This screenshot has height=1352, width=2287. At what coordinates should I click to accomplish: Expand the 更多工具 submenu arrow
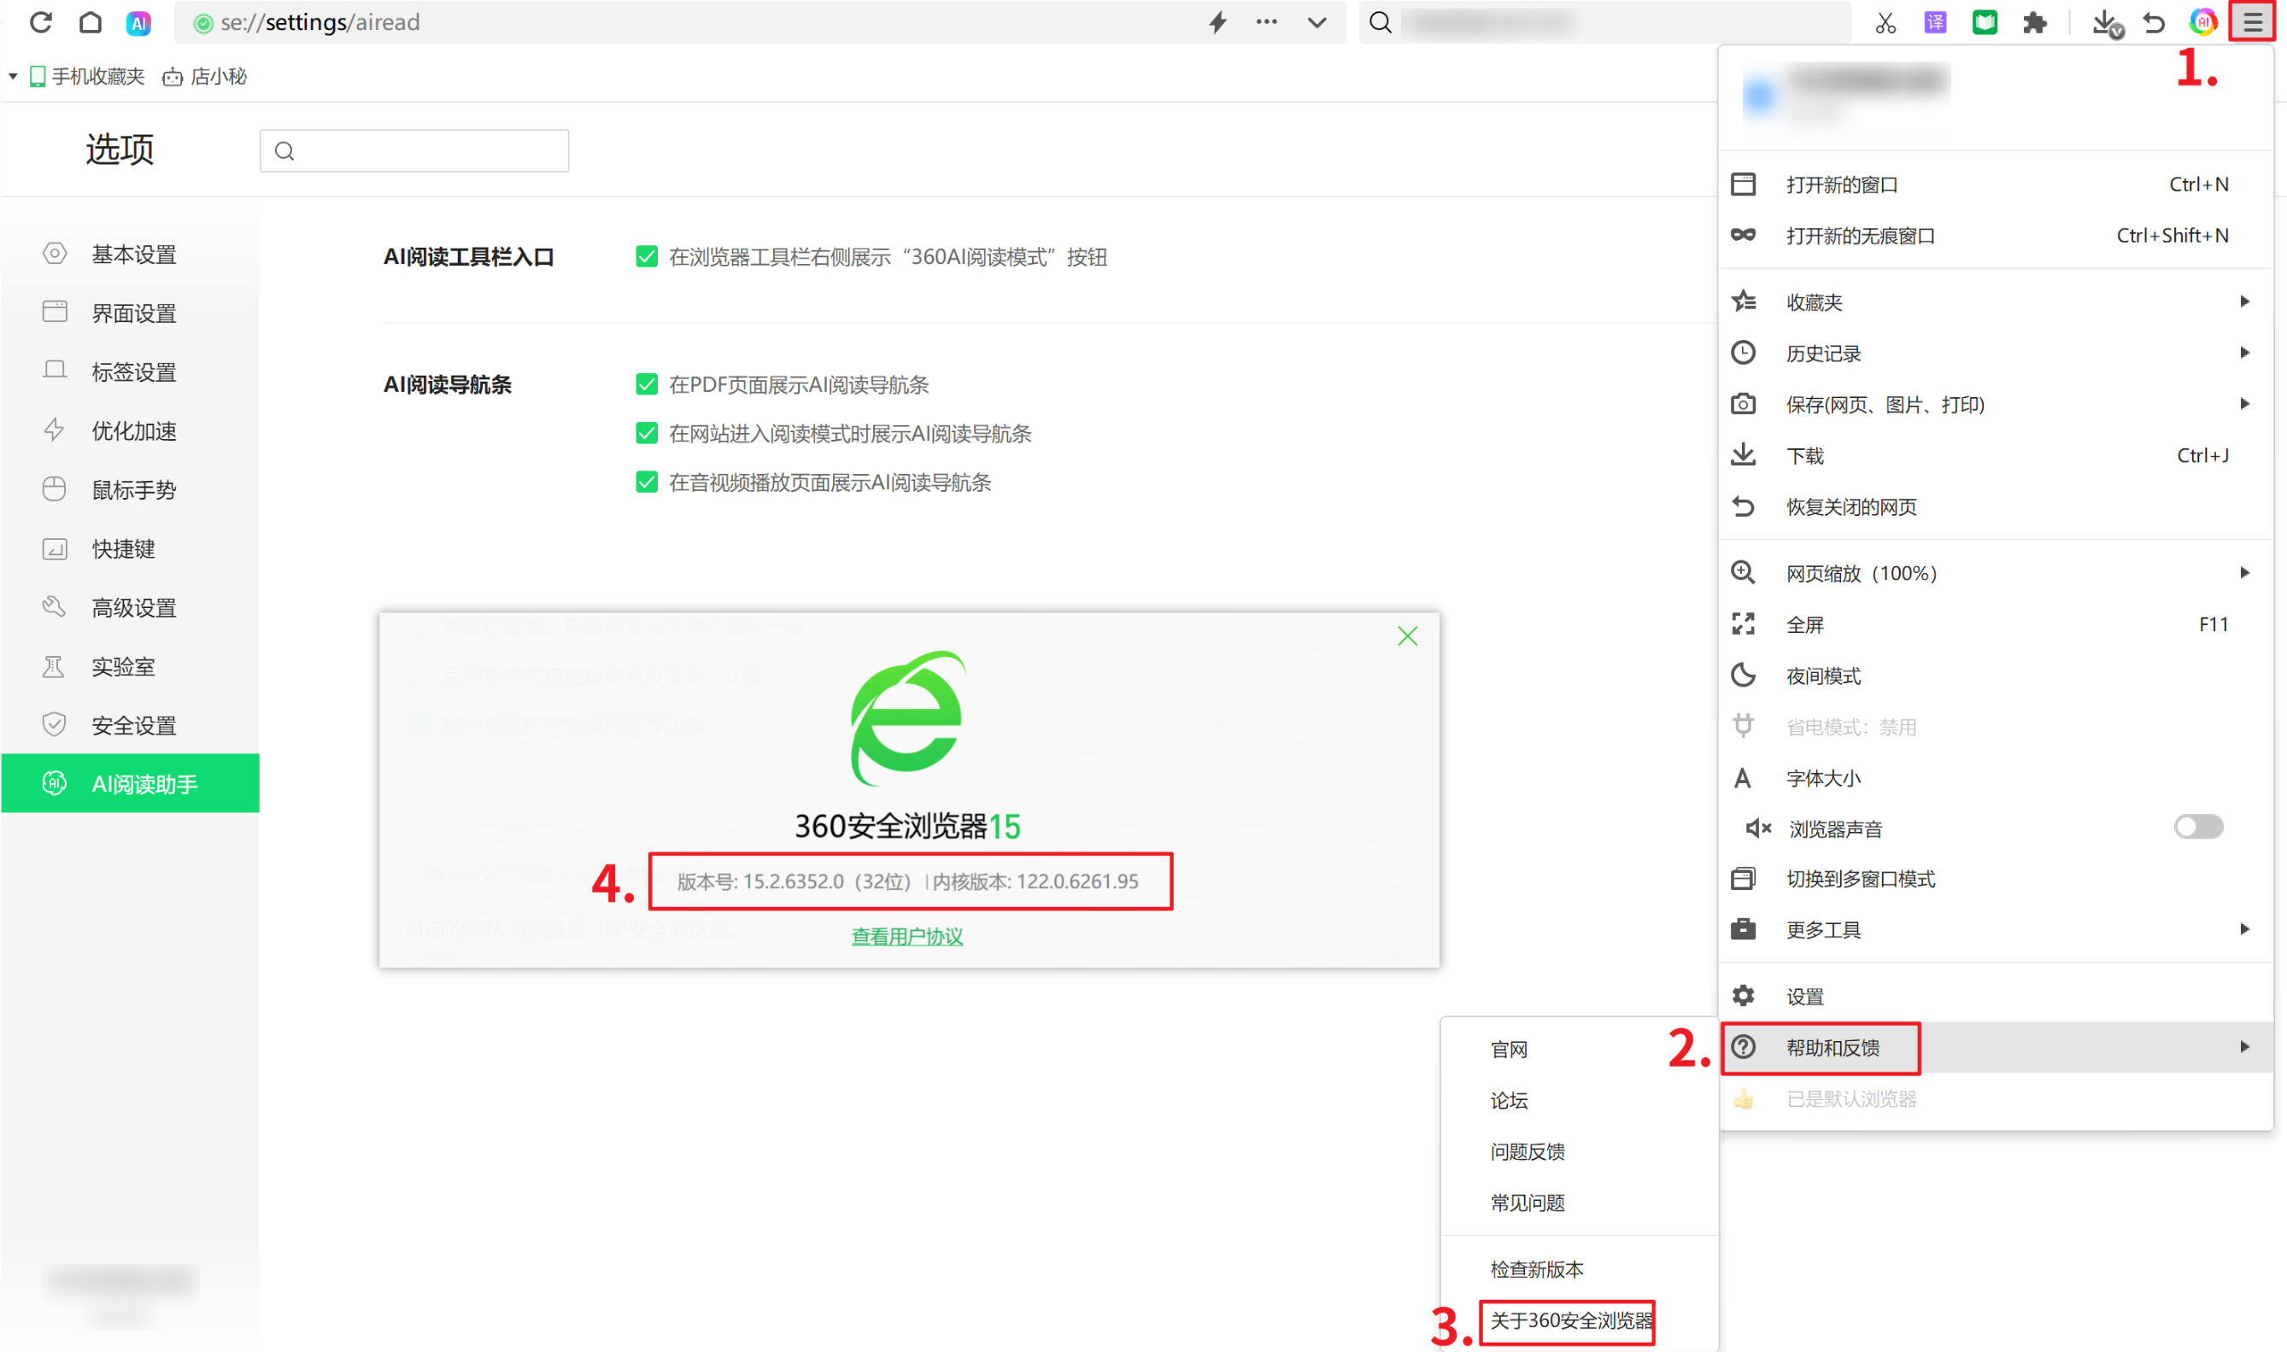click(2244, 929)
